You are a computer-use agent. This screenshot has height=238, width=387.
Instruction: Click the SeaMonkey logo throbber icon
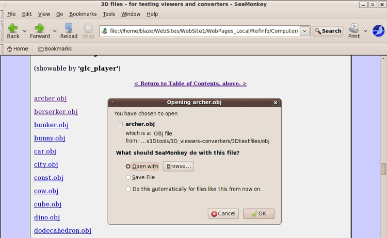[x=378, y=31]
